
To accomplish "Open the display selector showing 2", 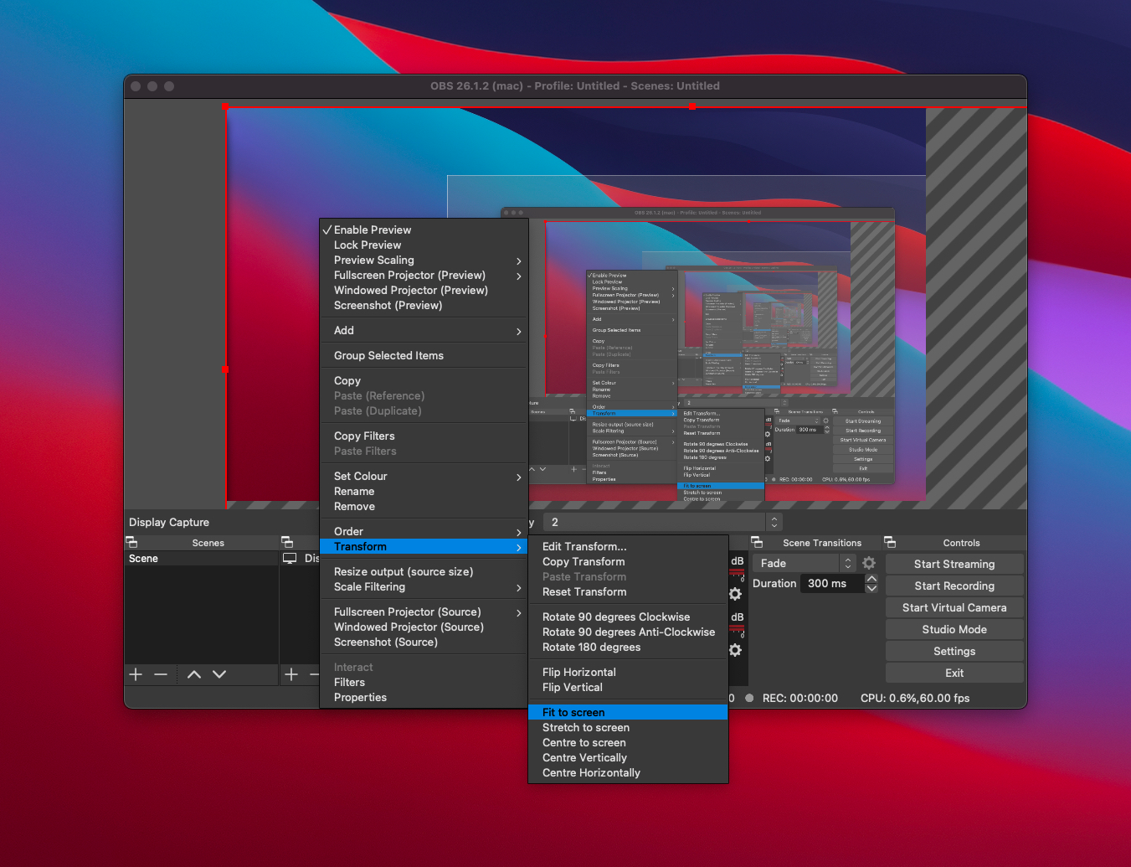I will pyautogui.click(x=663, y=523).
